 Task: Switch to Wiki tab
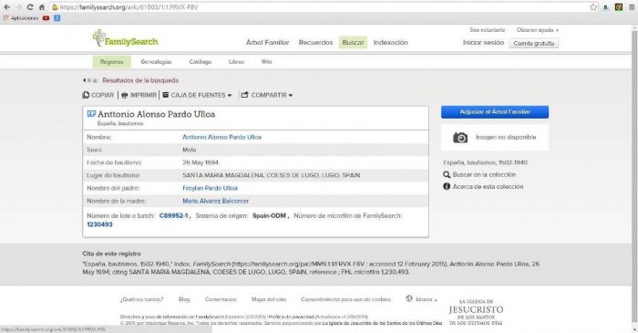pos(266,62)
